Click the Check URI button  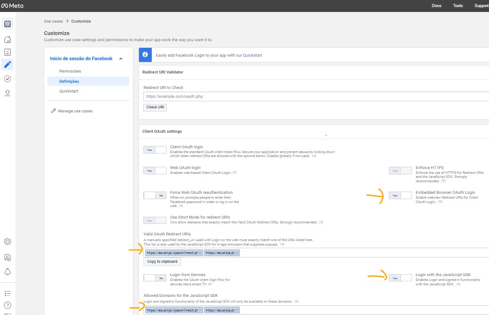tap(155, 107)
